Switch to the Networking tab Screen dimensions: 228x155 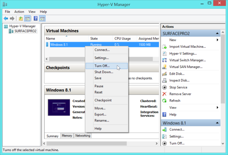pos(83,136)
